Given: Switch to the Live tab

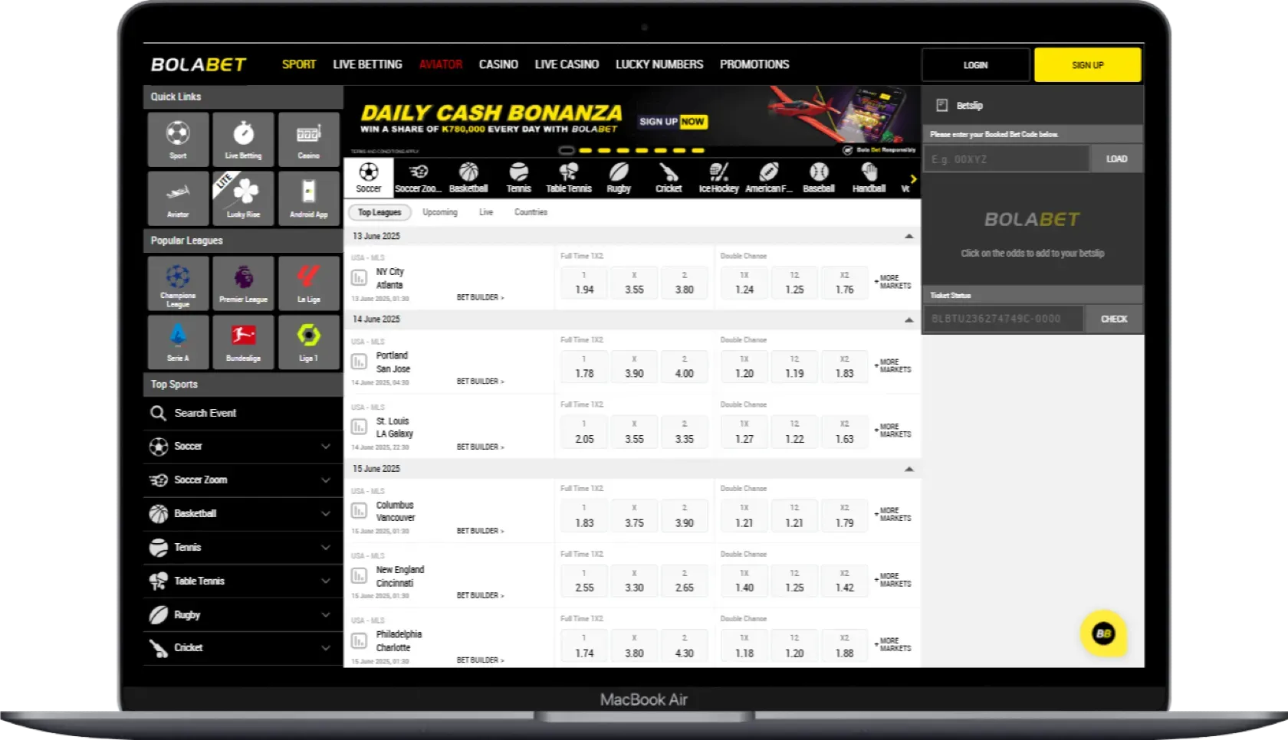Looking at the screenshot, I should [486, 212].
